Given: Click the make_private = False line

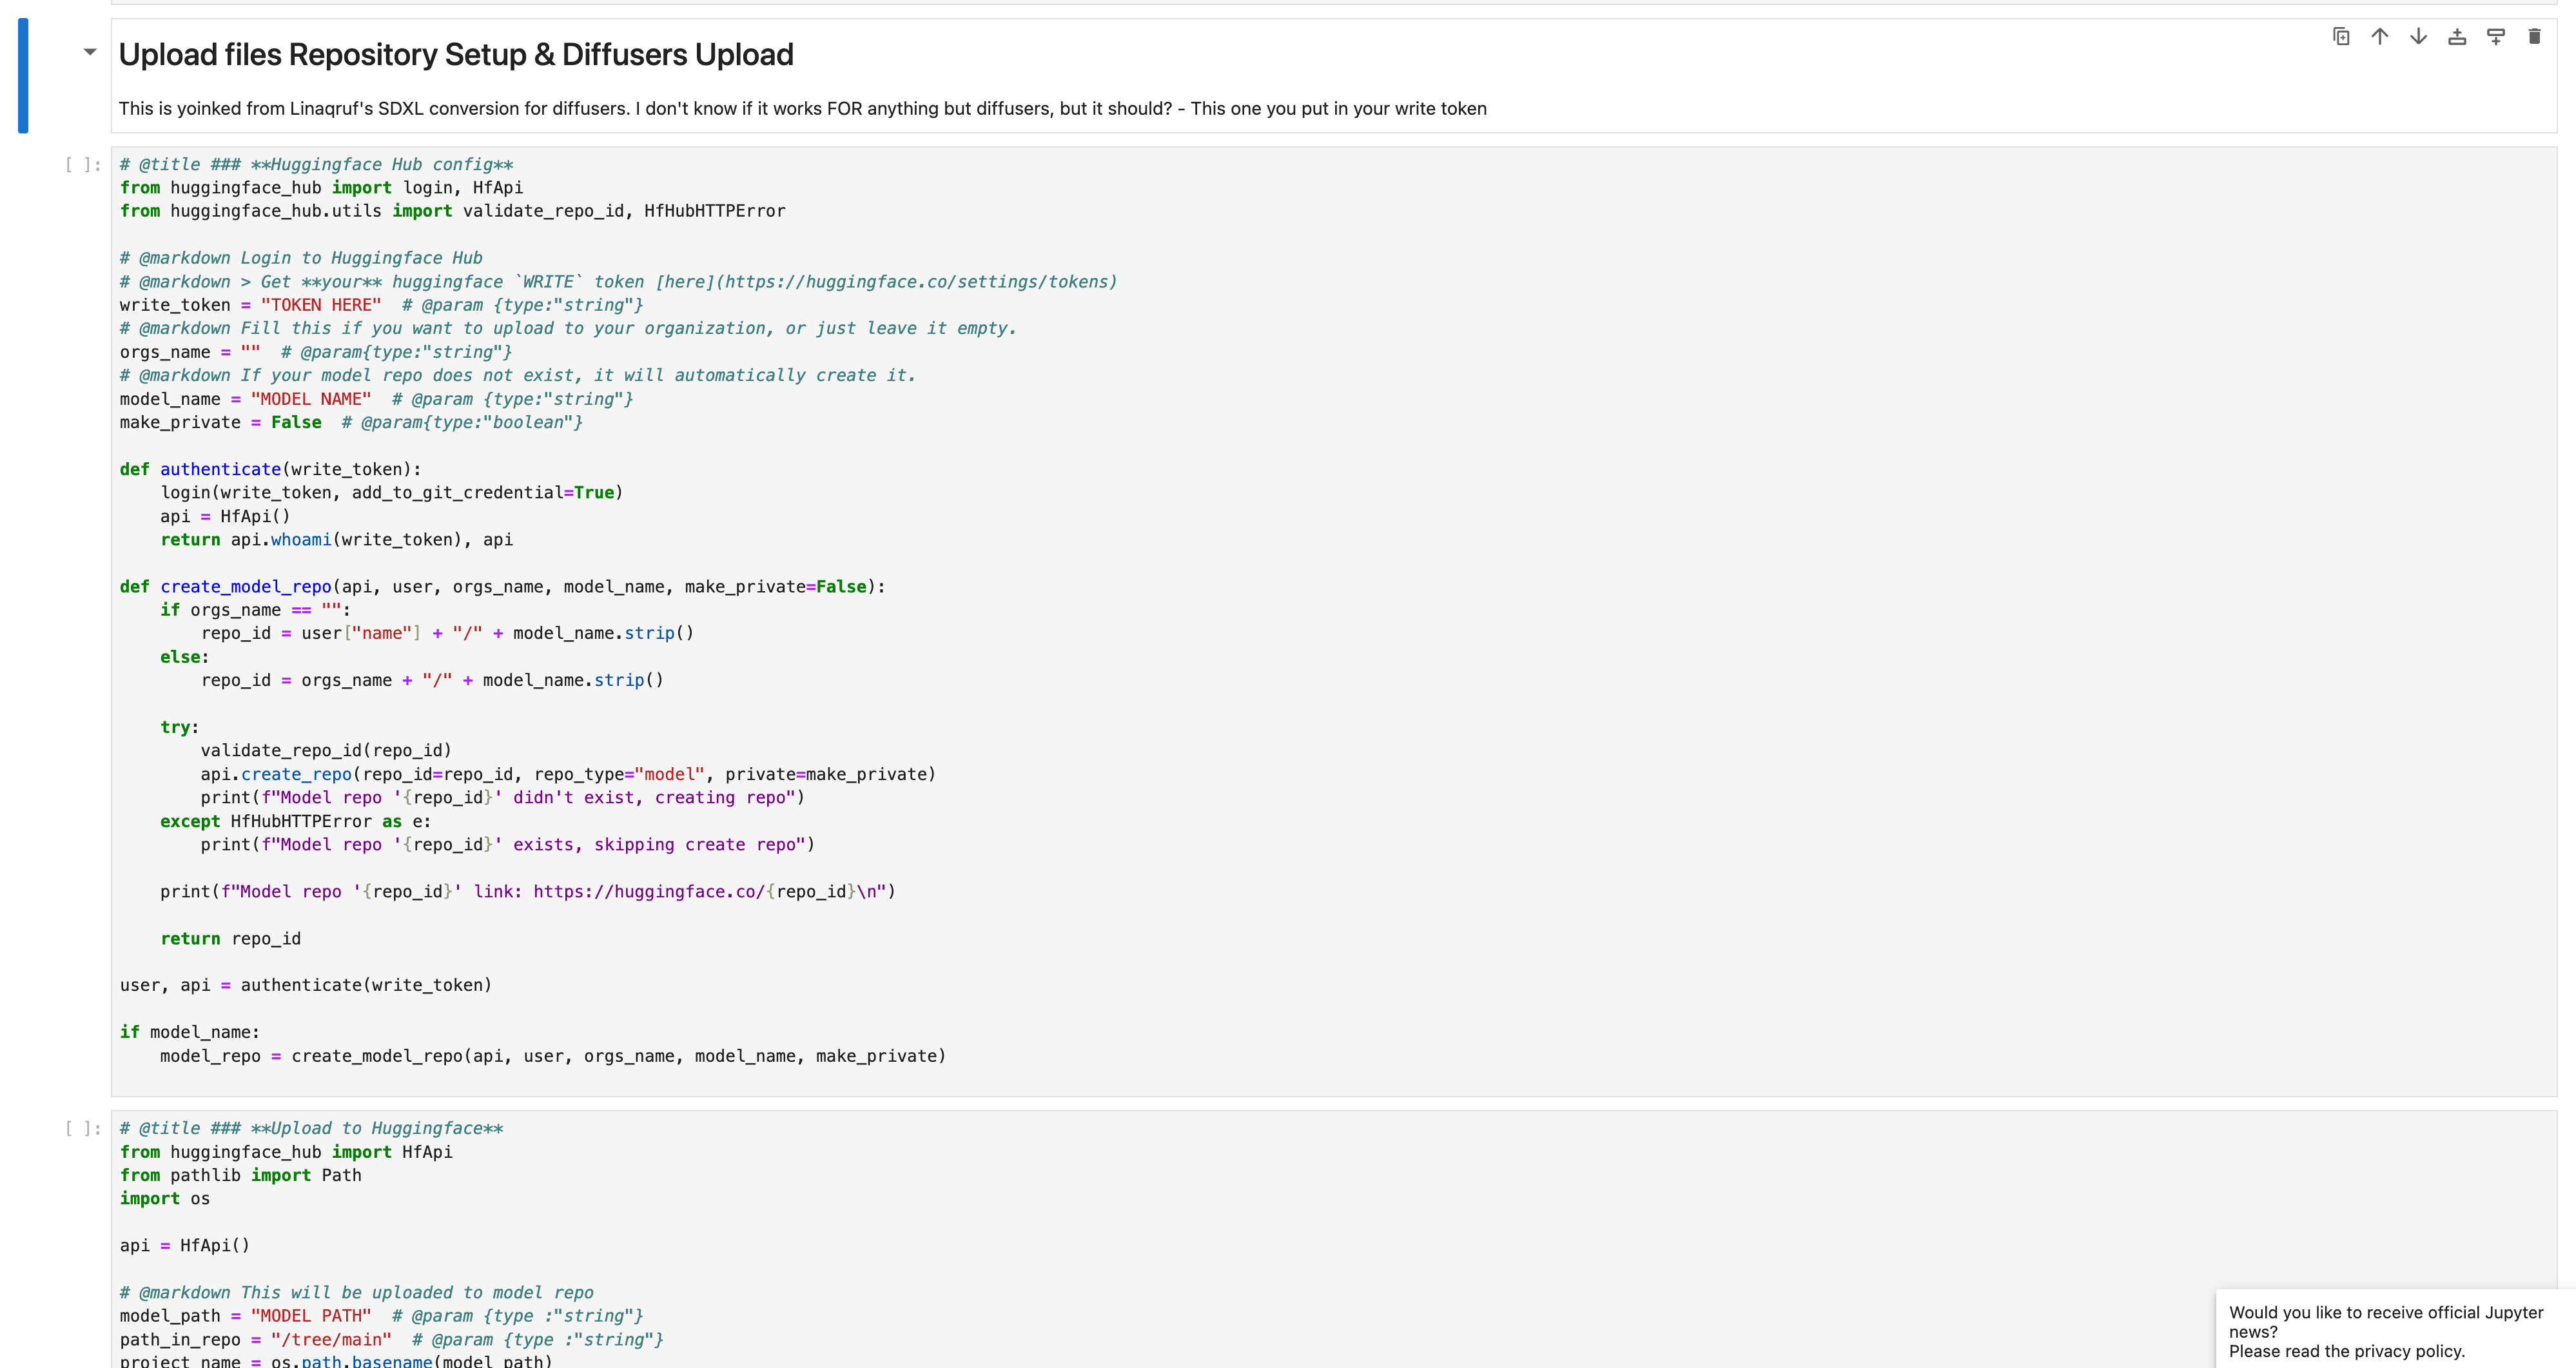Looking at the screenshot, I should point(351,422).
